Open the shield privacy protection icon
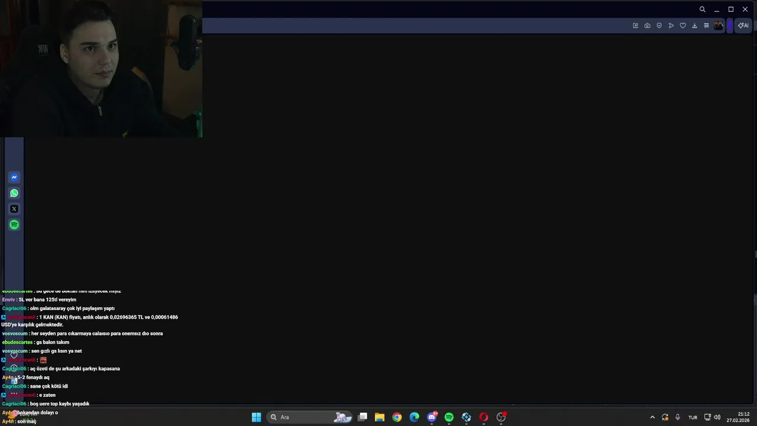757x426 pixels. coord(659,25)
